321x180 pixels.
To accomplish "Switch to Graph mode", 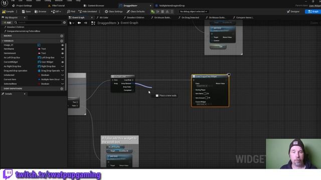I will 313,11.
